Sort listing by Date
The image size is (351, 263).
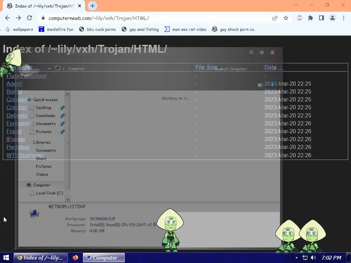(x=270, y=67)
